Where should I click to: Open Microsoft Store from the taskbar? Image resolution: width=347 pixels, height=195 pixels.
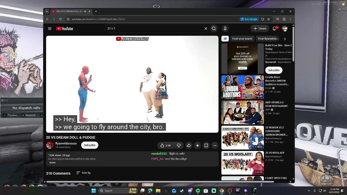coord(206,191)
